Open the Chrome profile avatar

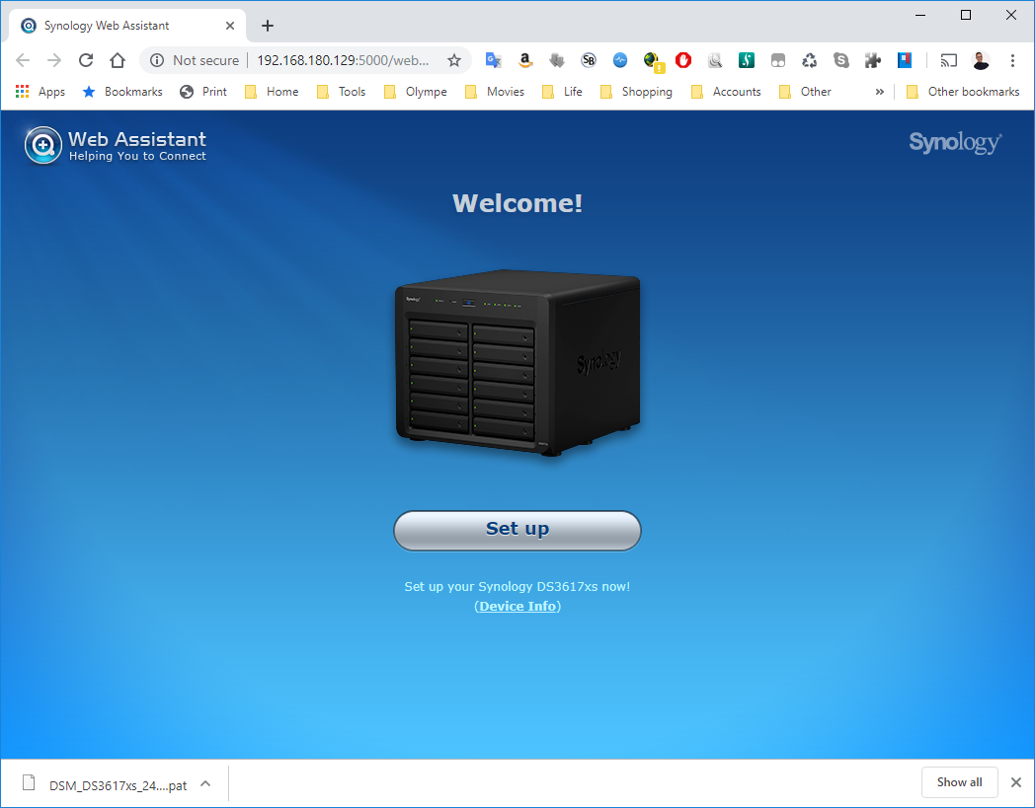click(x=981, y=61)
